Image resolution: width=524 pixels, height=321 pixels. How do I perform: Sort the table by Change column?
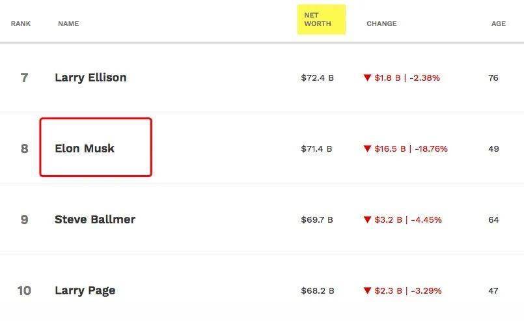381,24
